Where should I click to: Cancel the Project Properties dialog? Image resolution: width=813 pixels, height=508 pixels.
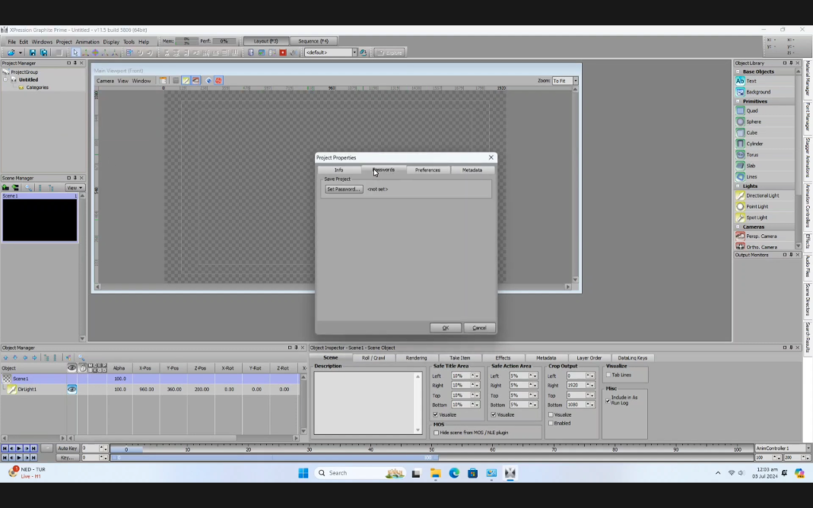(x=479, y=328)
